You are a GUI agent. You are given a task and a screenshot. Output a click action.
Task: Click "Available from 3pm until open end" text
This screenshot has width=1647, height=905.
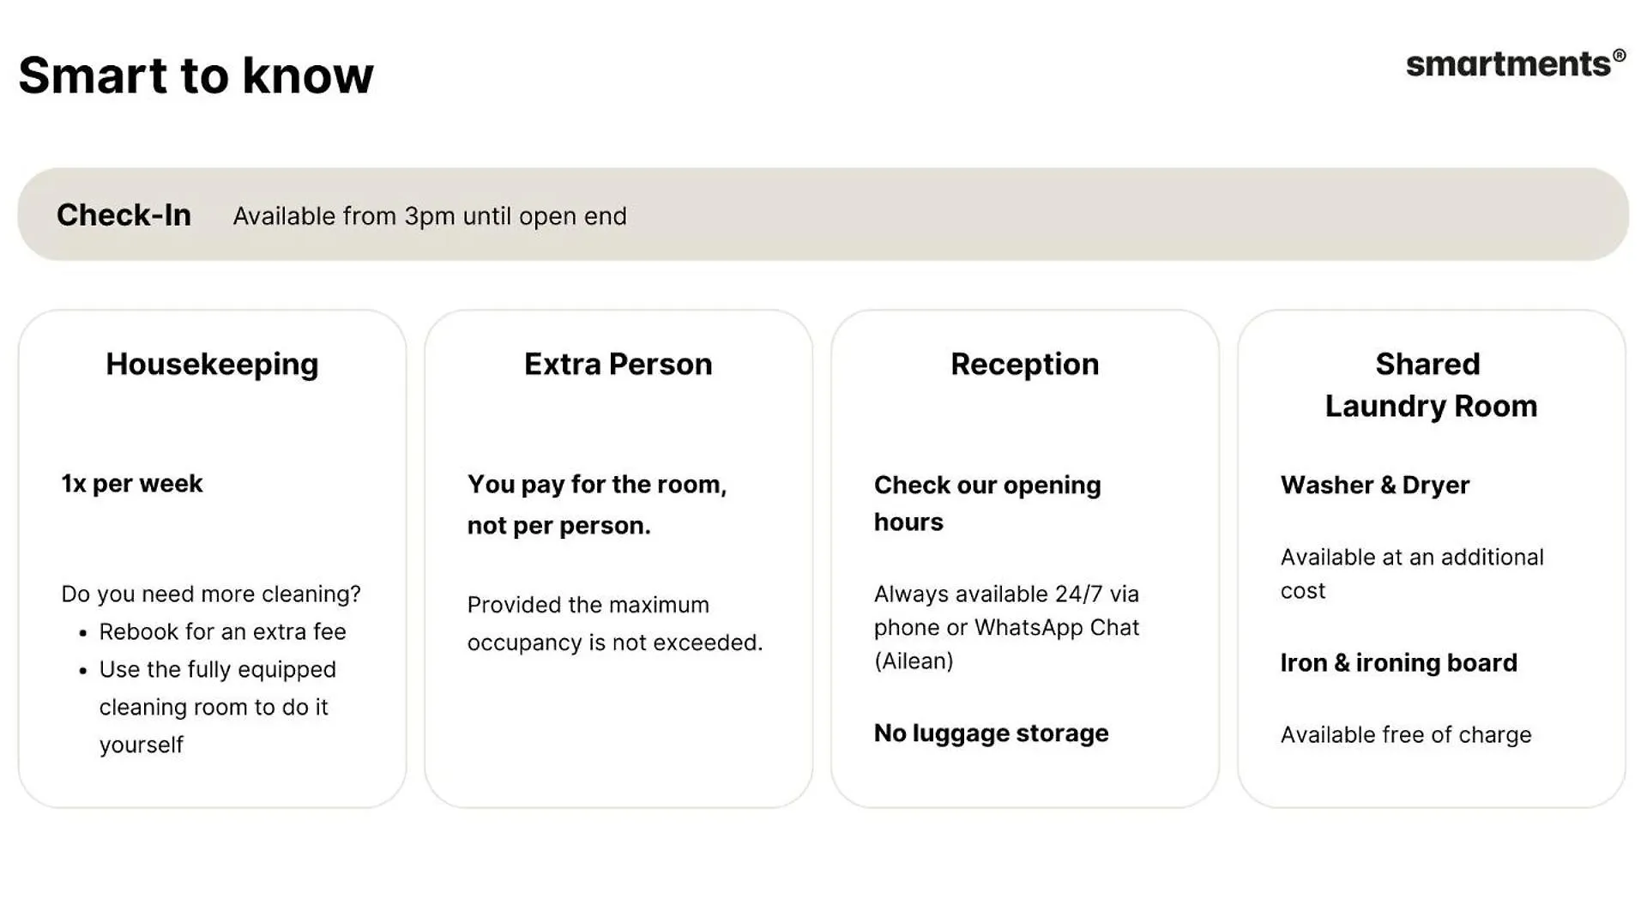coord(430,216)
